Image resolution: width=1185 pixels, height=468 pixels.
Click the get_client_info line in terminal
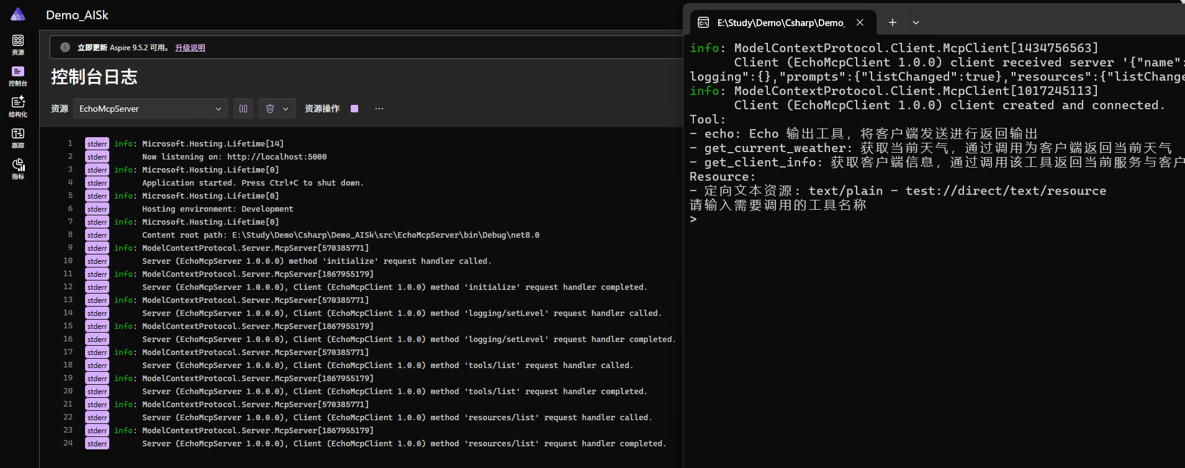[937, 162]
